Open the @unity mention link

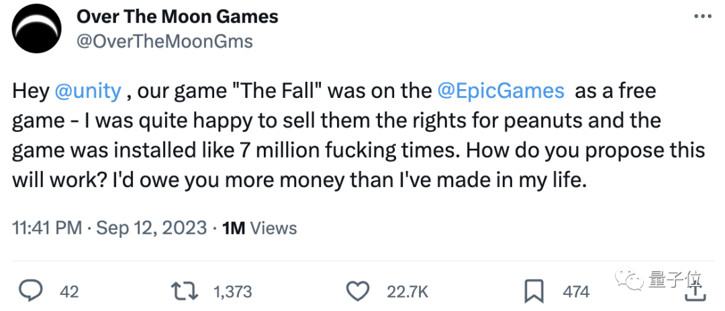tap(87, 92)
